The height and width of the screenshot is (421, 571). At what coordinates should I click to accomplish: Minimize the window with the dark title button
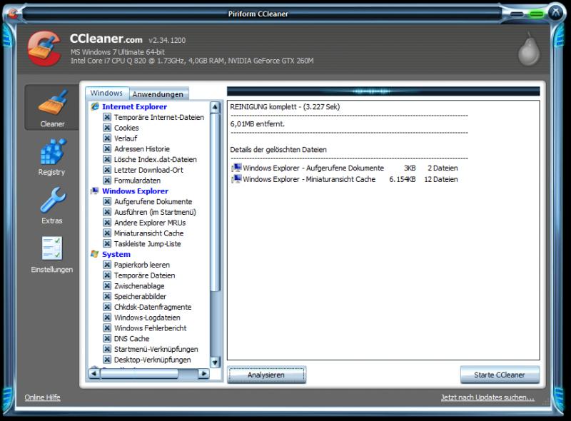point(517,14)
